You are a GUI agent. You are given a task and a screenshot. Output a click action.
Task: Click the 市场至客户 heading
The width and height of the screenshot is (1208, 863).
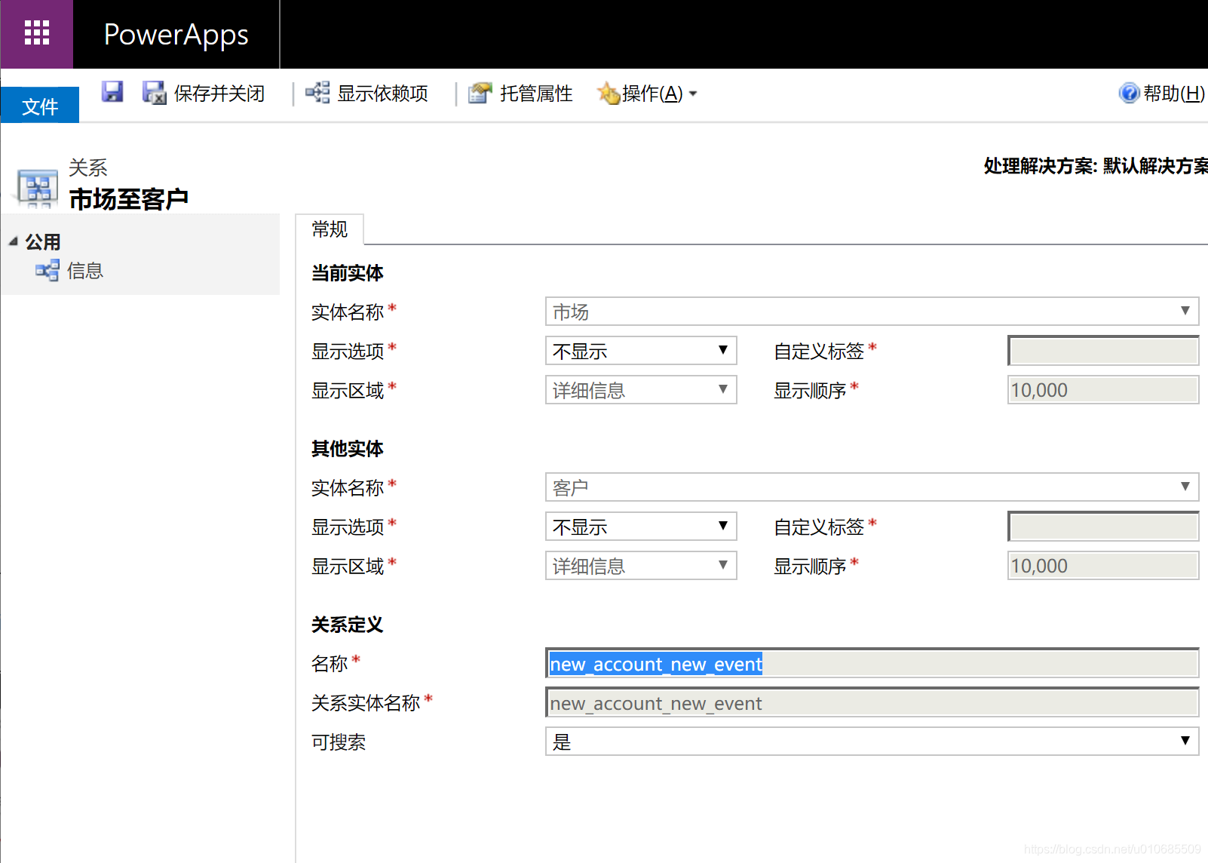click(128, 199)
